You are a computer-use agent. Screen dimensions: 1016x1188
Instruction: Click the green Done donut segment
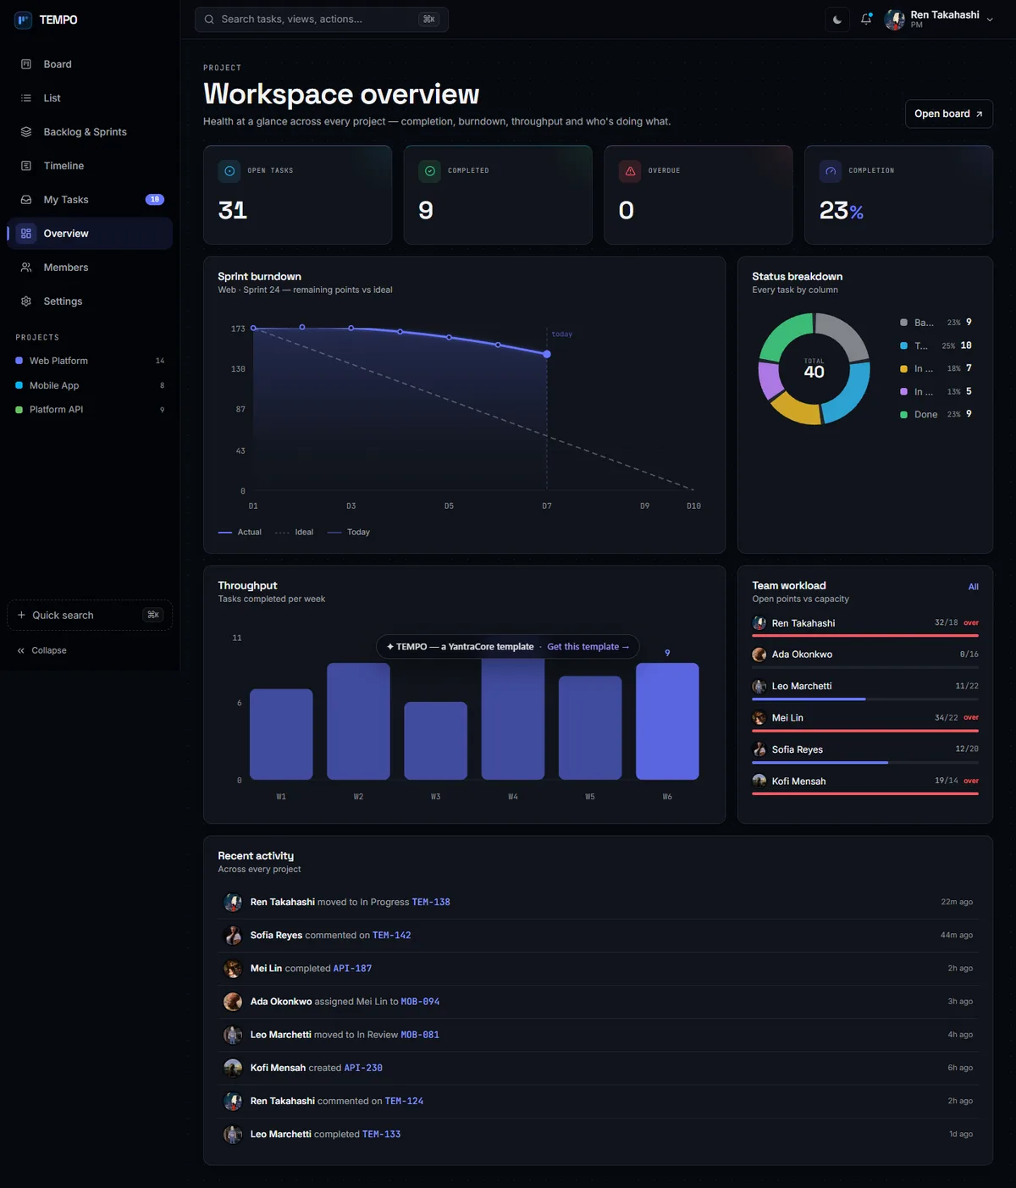tap(784, 334)
